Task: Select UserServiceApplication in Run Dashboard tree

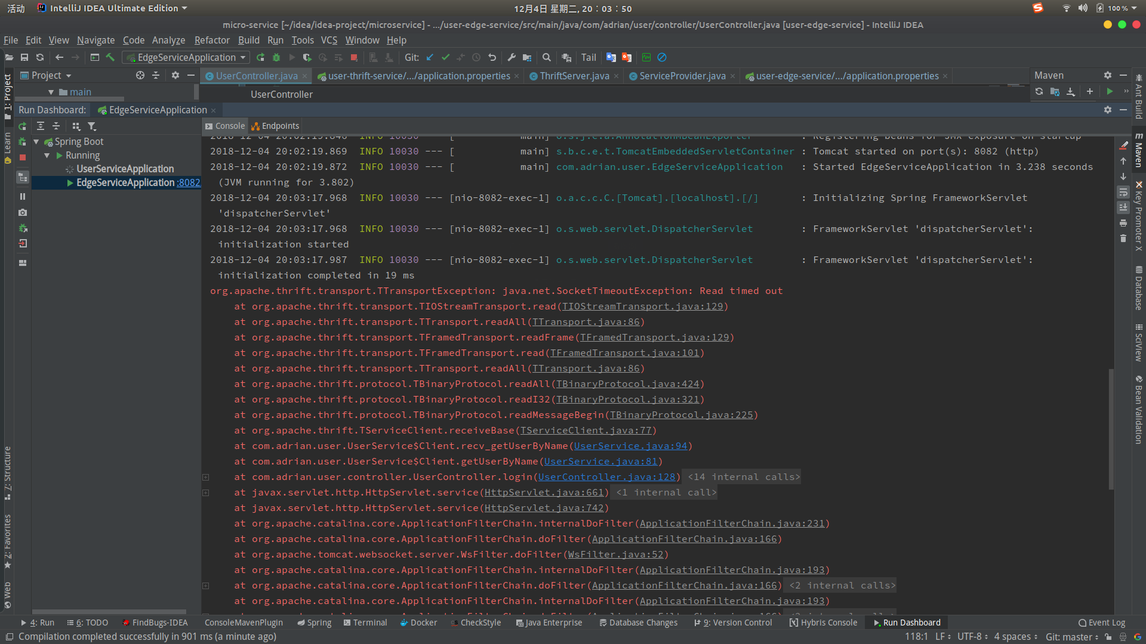Action: tap(125, 169)
